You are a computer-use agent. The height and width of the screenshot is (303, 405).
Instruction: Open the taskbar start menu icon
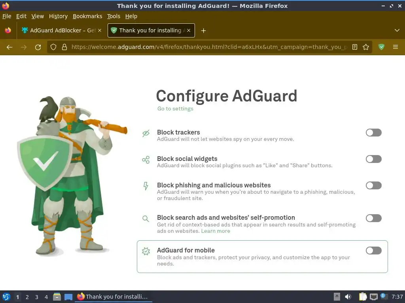[6, 297]
